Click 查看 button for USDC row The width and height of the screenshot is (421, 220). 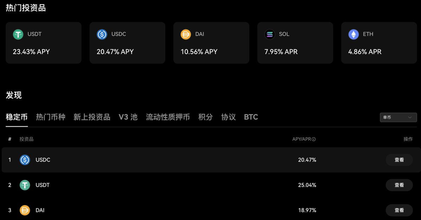pos(399,160)
